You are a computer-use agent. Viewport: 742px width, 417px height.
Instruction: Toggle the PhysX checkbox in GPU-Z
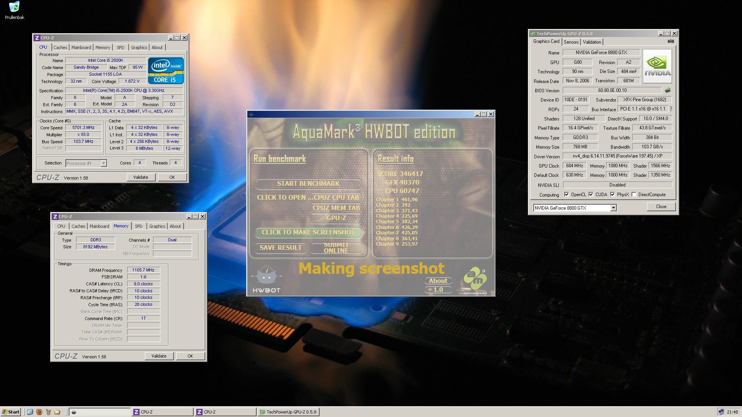point(612,194)
